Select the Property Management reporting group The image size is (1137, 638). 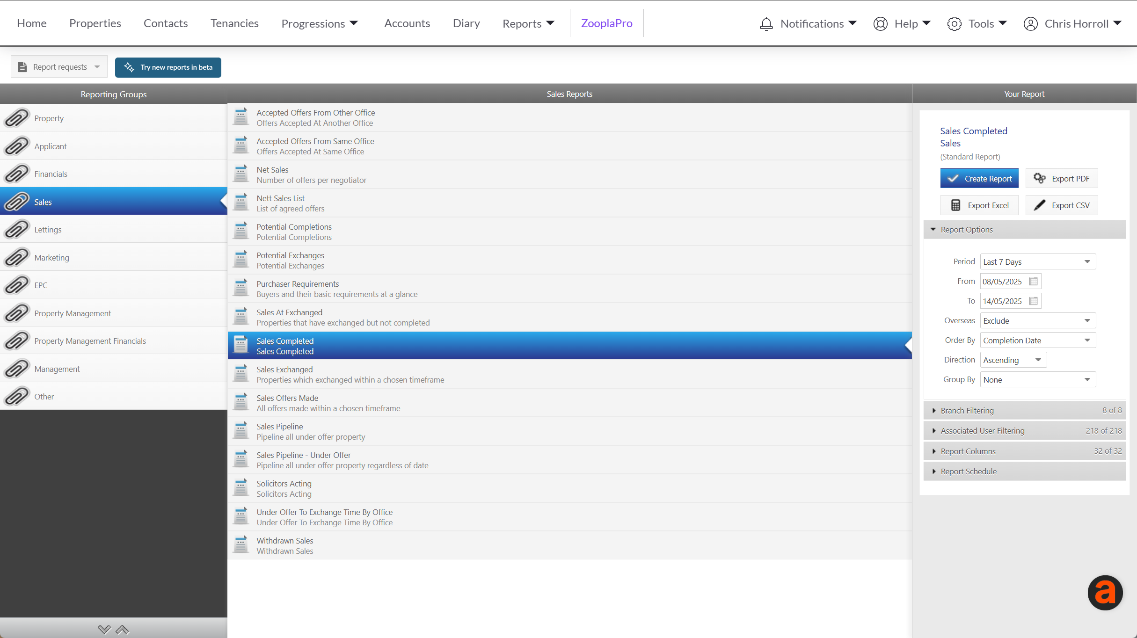pos(114,313)
